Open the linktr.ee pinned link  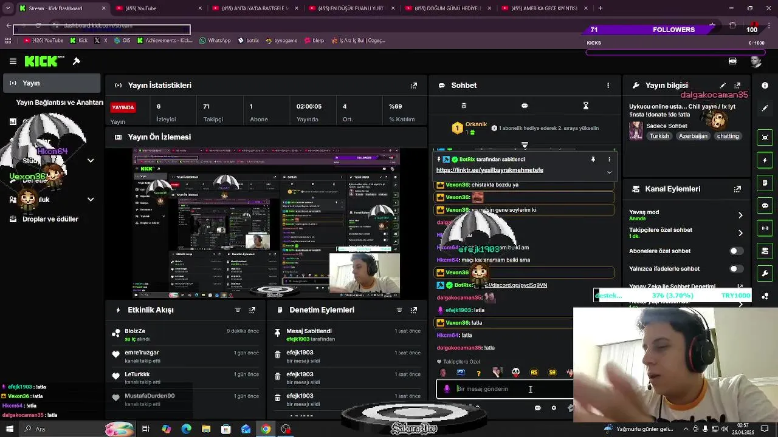click(489, 171)
